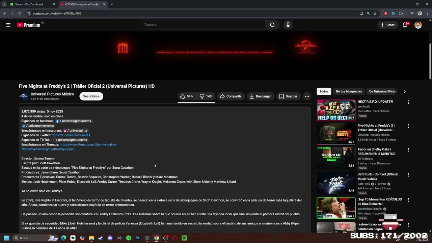Go back with browser back arrow
This screenshot has width=432, height=243.
click(x=5, y=13)
